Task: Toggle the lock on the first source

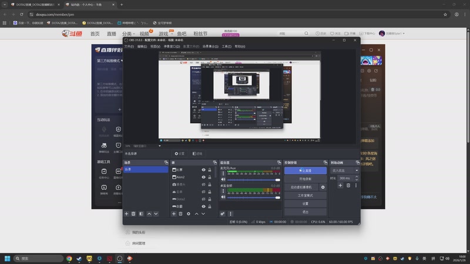Action: [x=210, y=170]
